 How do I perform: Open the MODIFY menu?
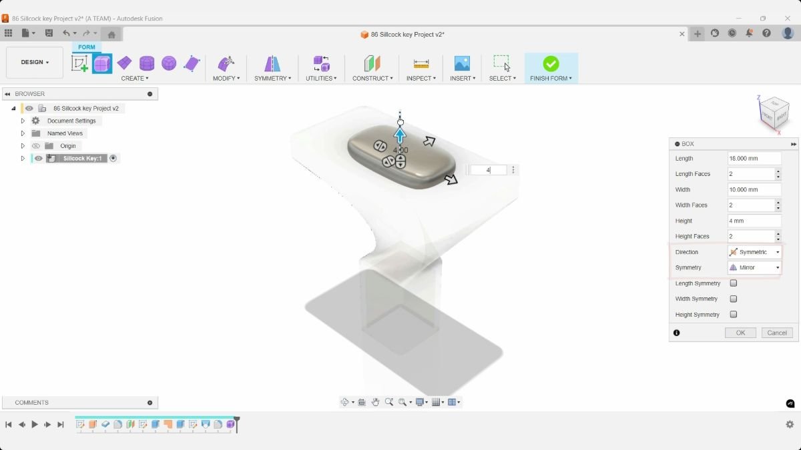click(226, 79)
